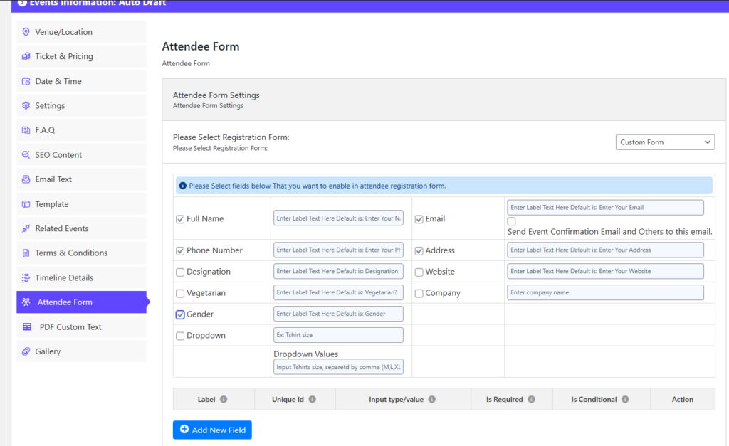
Task: Check the Vegetarian option
Action: [x=180, y=292]
